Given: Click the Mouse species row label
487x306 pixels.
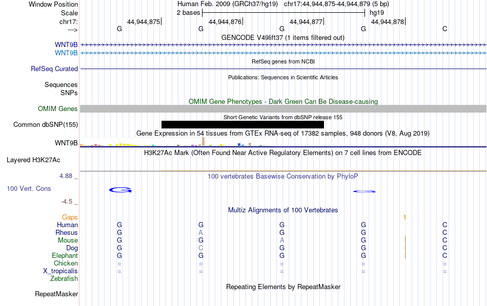Looking at the screenshot, I should [68, 241].
